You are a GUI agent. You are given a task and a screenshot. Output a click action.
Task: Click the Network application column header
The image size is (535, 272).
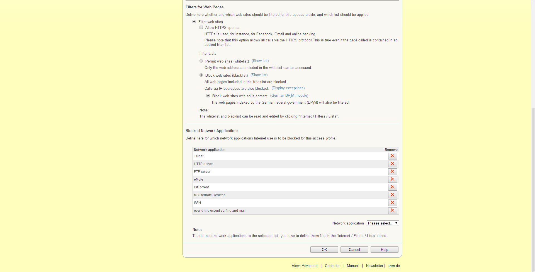[x=210, y=150]
